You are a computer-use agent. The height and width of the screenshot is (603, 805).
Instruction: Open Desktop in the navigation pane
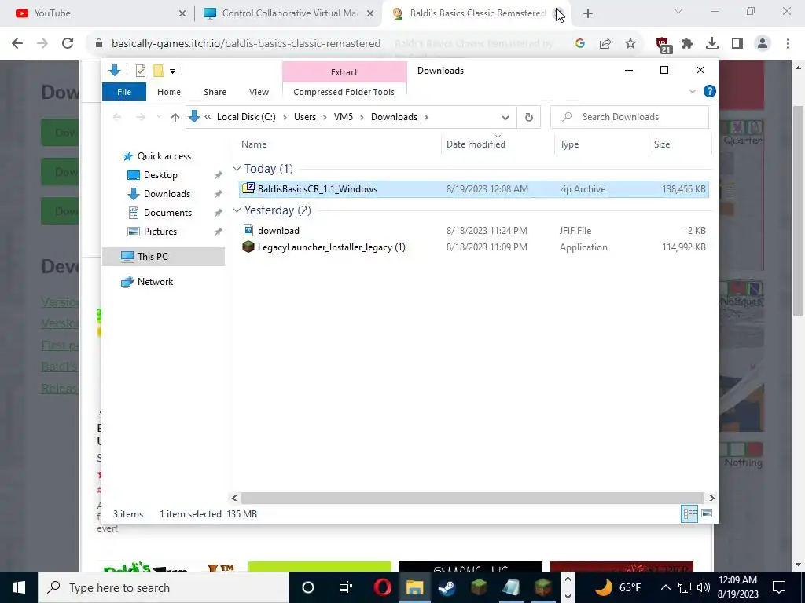[160, 175]
